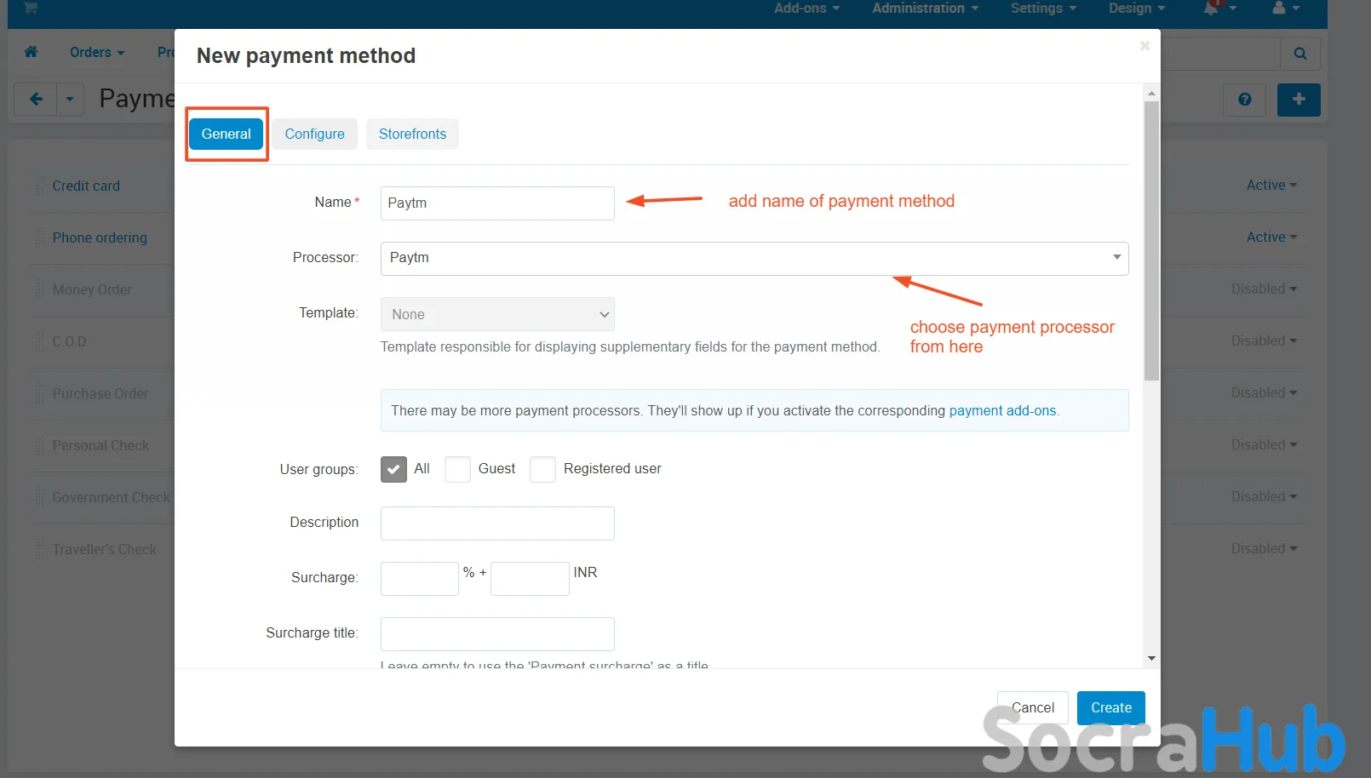Expand the Template dropdown
Screen dimensions: 1371x778
[x=497, y=314]
